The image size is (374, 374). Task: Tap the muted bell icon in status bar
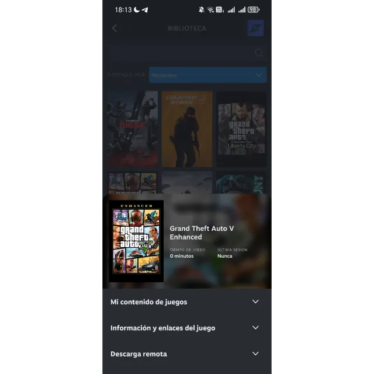202,10
